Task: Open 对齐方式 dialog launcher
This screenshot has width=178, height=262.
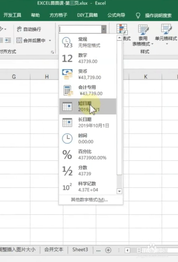Action: click(x=53, y=52)
